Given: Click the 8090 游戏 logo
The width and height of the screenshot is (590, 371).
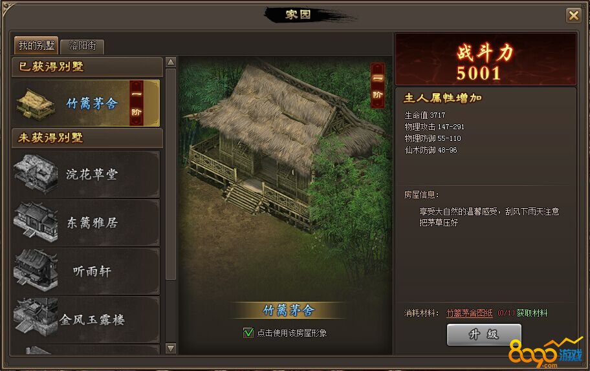Looking at the screenshot, I should [x=545, y=353].
